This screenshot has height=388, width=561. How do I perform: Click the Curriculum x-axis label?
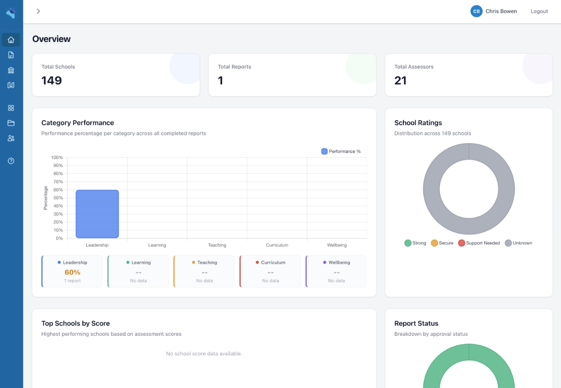tap(277, 245)
